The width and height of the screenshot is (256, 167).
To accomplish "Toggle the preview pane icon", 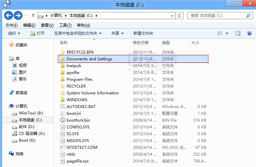I will pyautogui.click(x=238, y=33).
